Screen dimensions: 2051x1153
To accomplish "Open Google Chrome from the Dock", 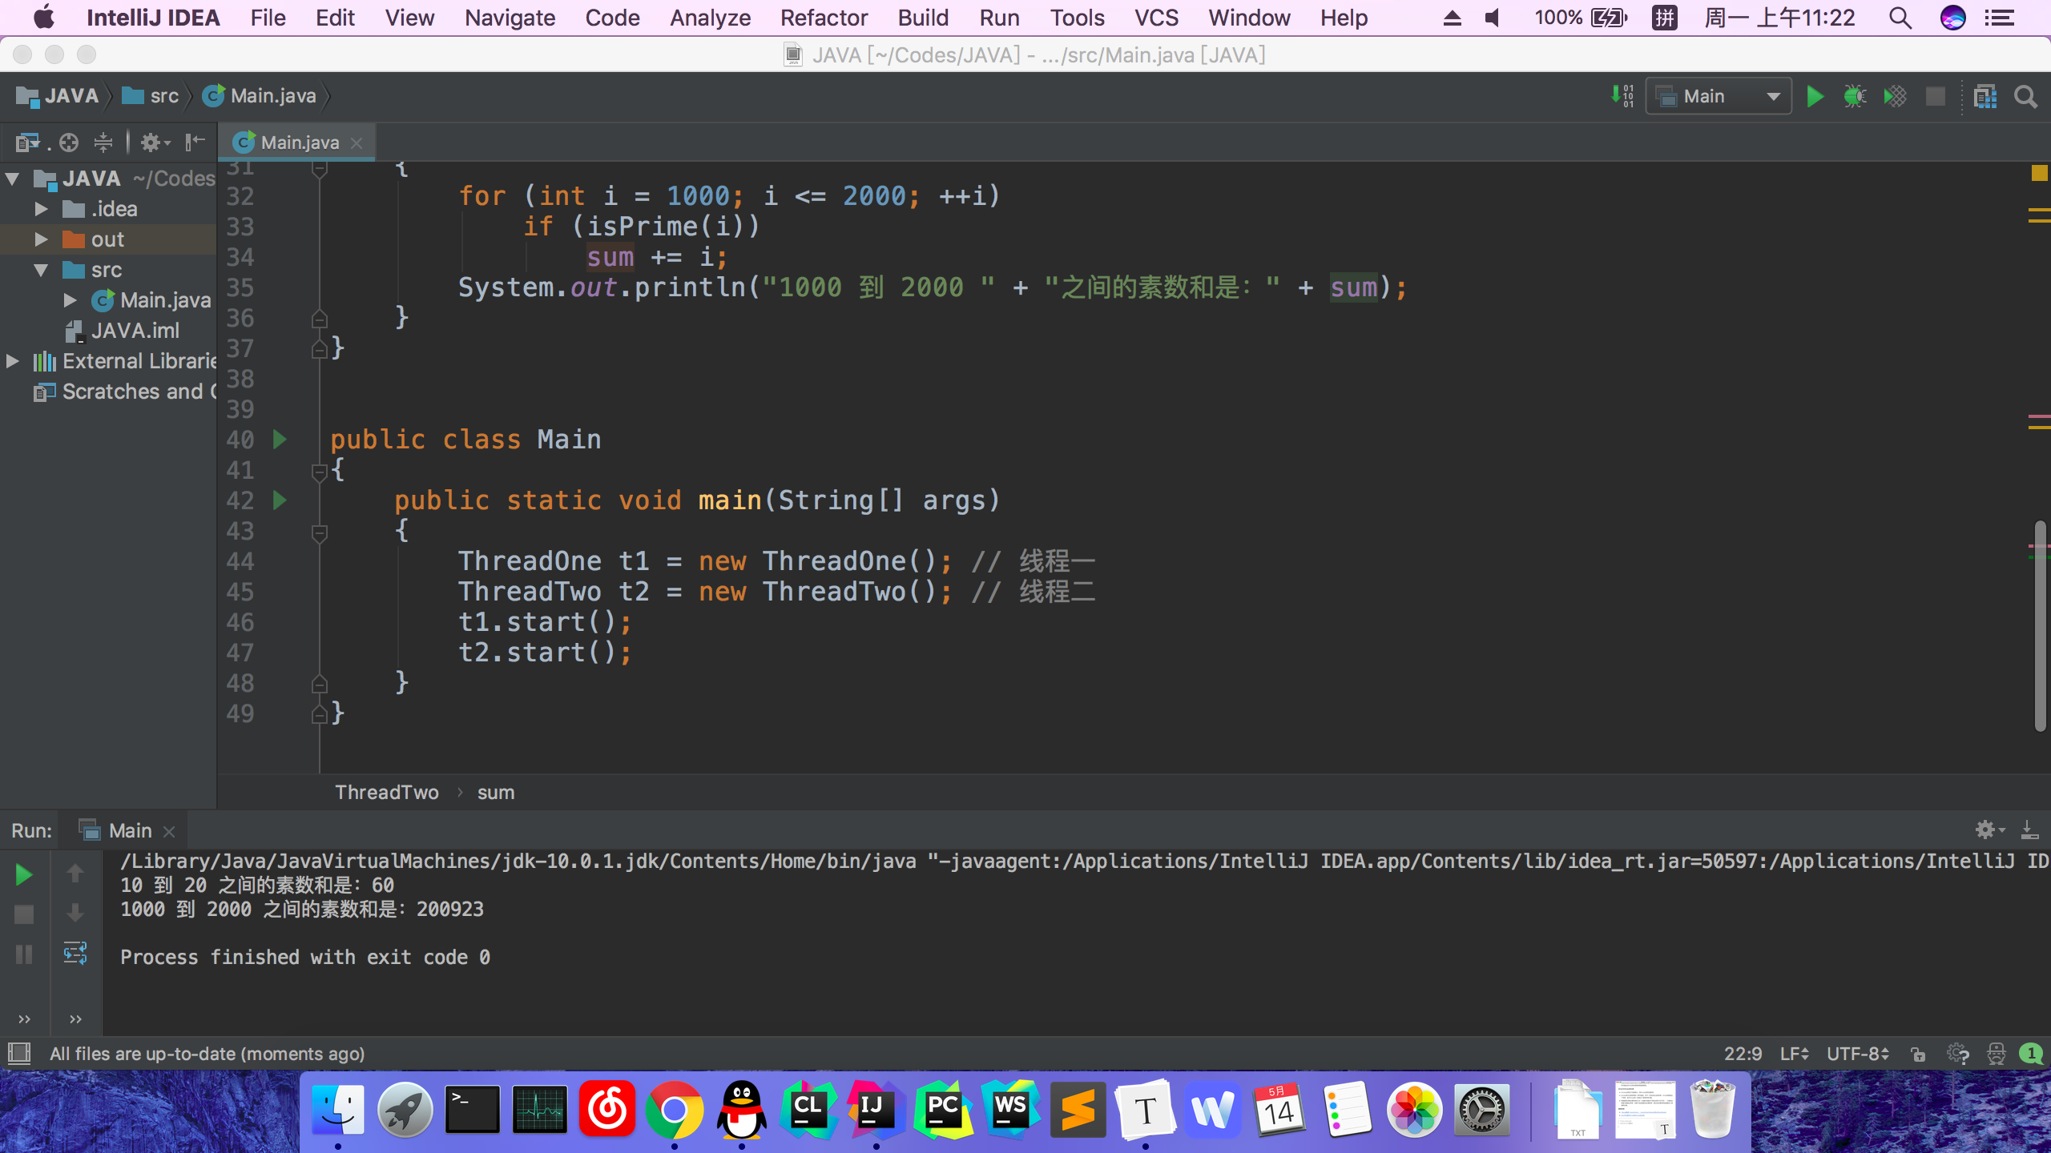I will point(674,1110).
